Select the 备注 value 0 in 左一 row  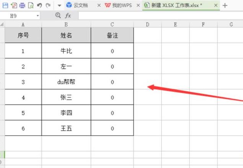112,66
